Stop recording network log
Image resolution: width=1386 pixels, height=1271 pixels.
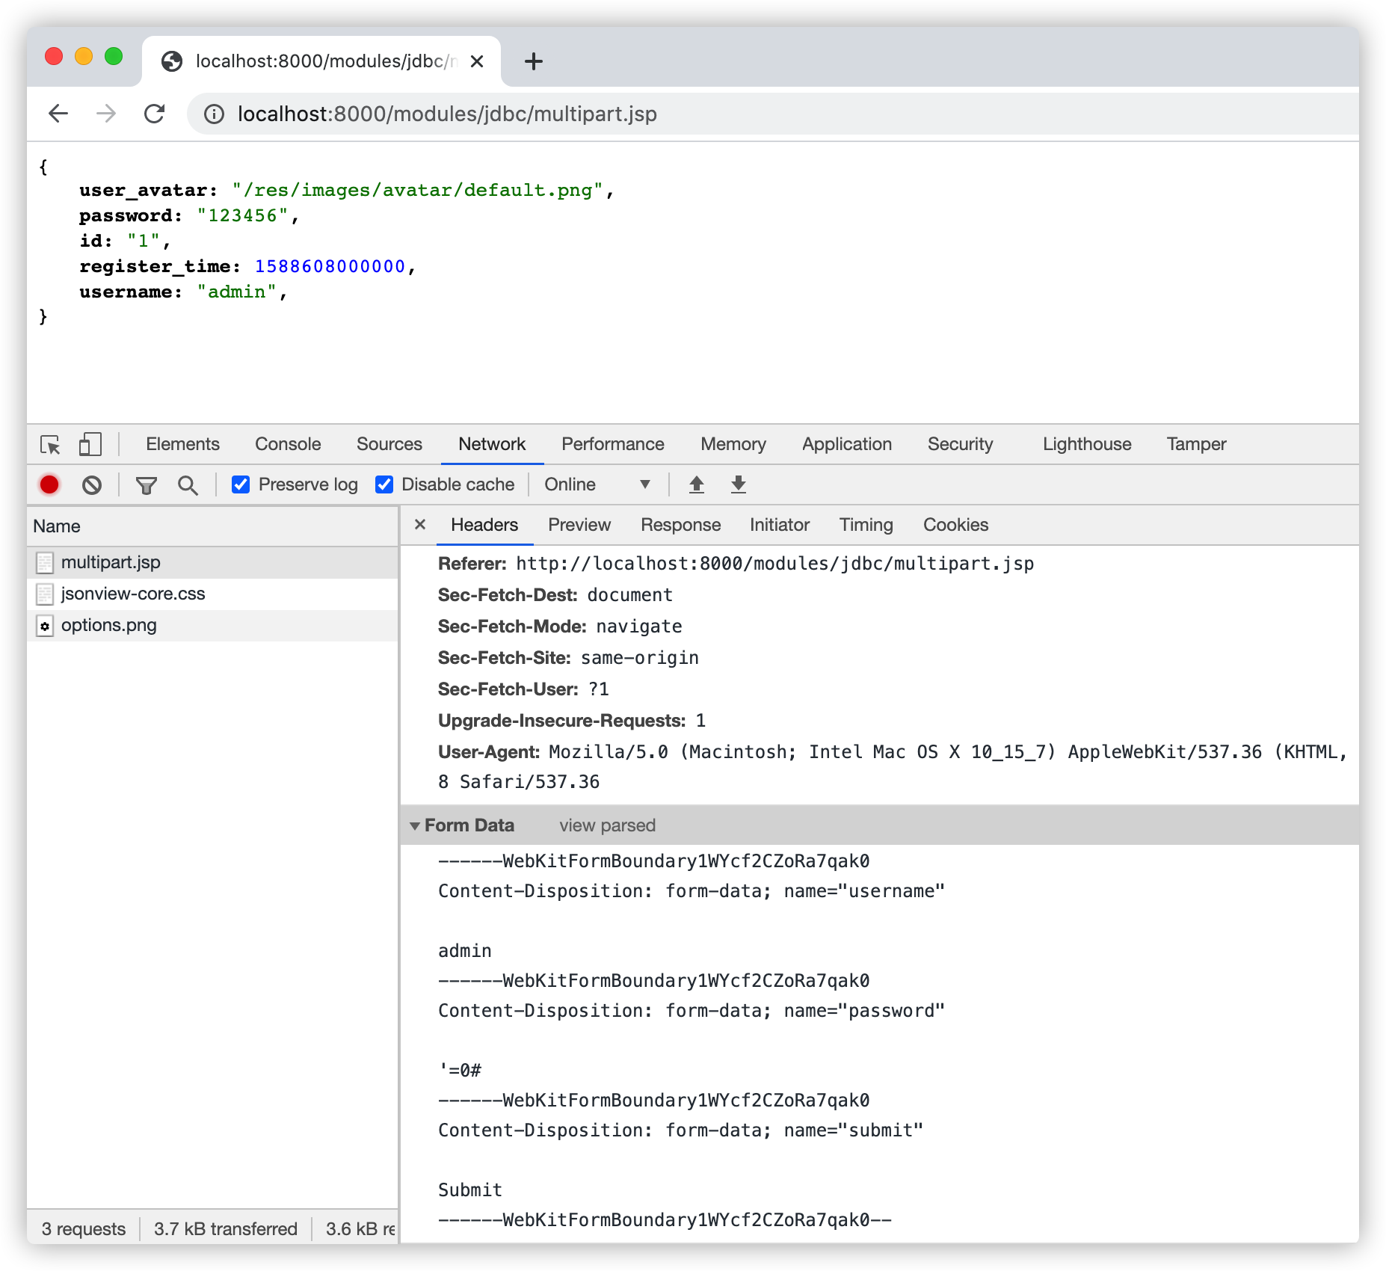[x=49, y=485]
